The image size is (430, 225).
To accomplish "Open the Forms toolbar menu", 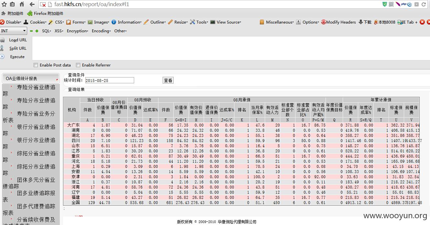I will (76, 22).
